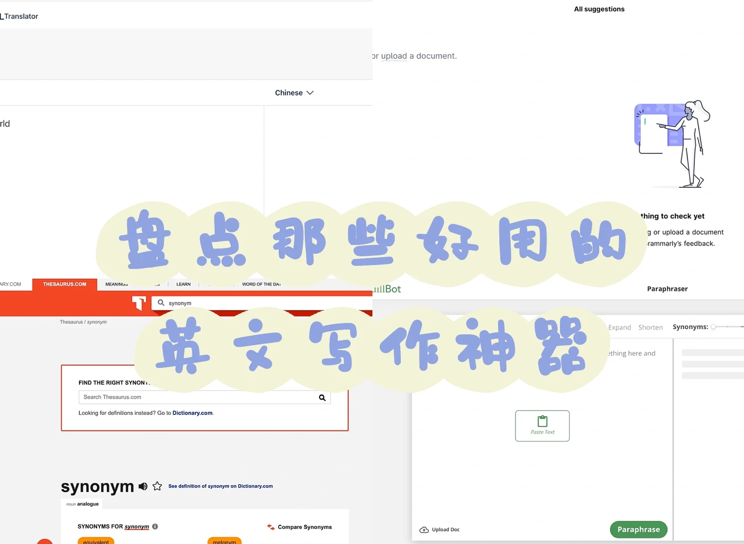
Task: Click the synonym breadcrumb text
Action: 97,322
